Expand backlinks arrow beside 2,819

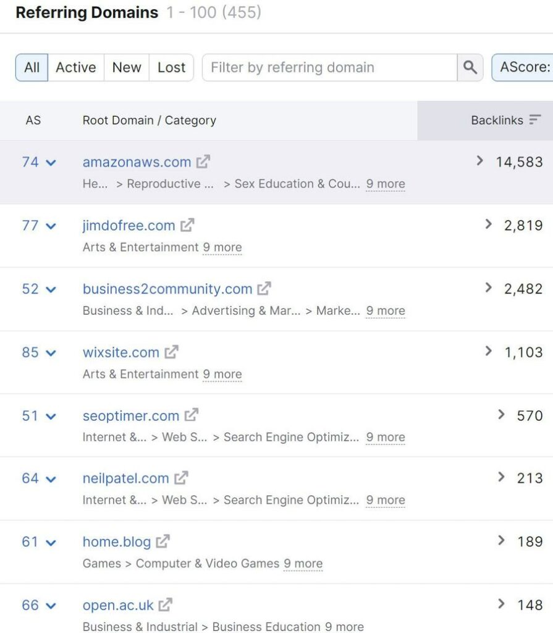pos(488,224)
